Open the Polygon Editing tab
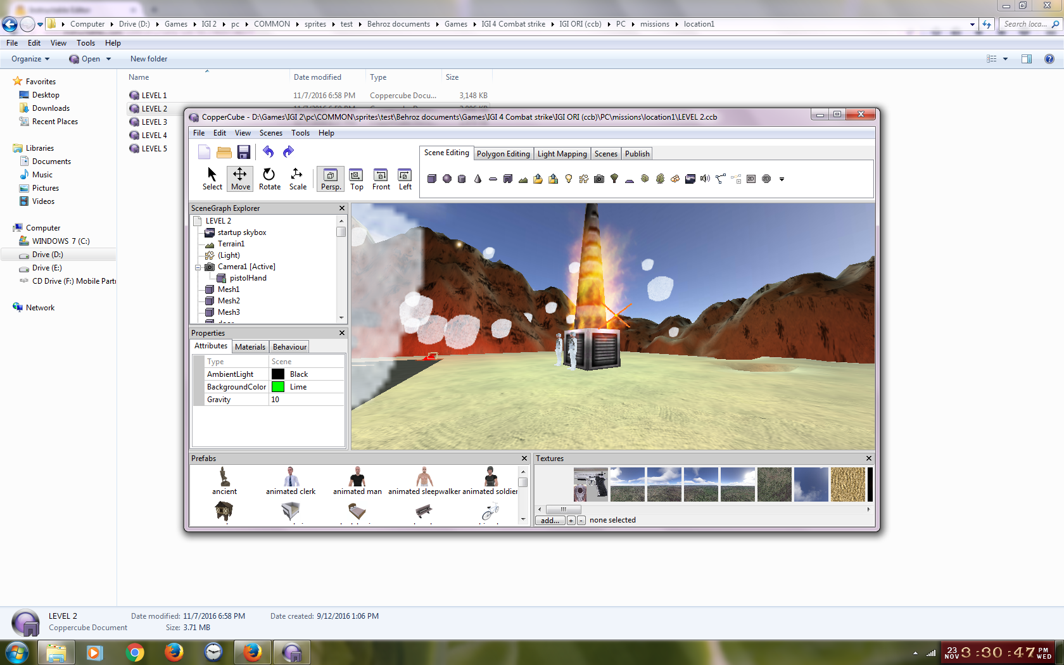This screenshot has height=665, width=1064. [x=503, y=154]
